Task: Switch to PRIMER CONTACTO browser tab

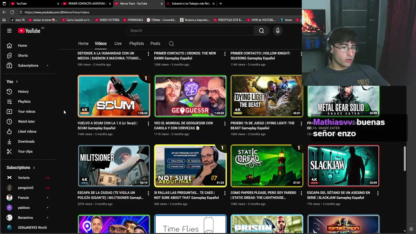Action: [86, 4]
